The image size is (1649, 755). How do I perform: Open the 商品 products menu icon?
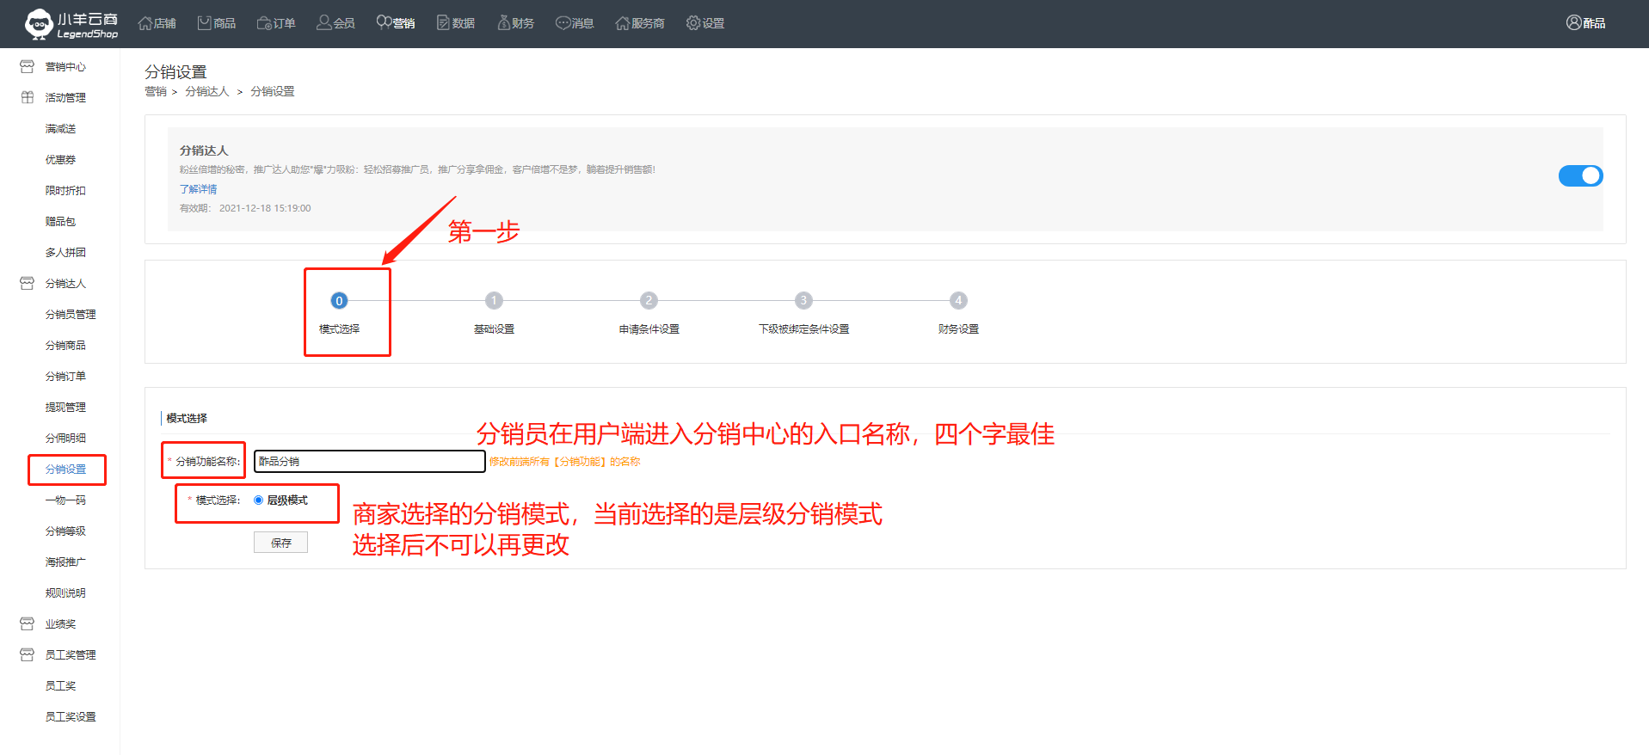205,23
